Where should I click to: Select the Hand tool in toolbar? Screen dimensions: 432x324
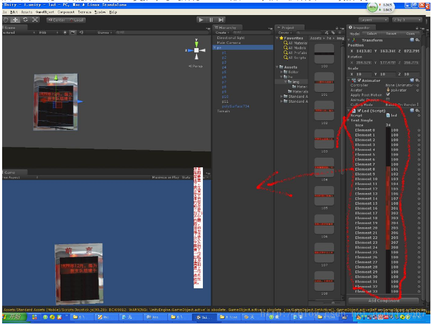pos(6,20)
